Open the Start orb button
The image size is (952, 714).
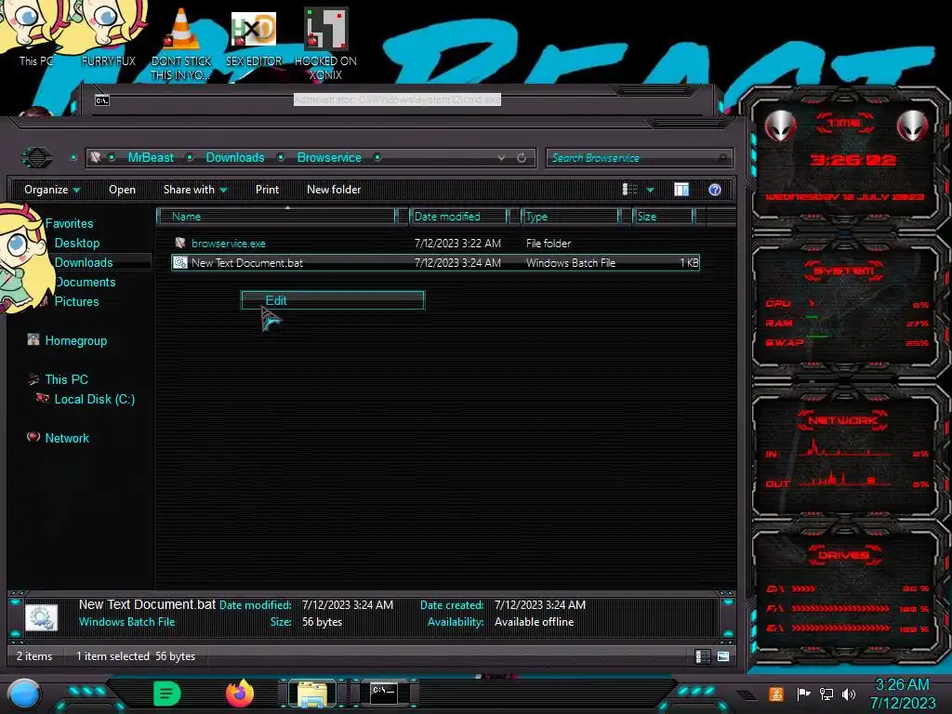pyautogui.click(x=24, y=694)
